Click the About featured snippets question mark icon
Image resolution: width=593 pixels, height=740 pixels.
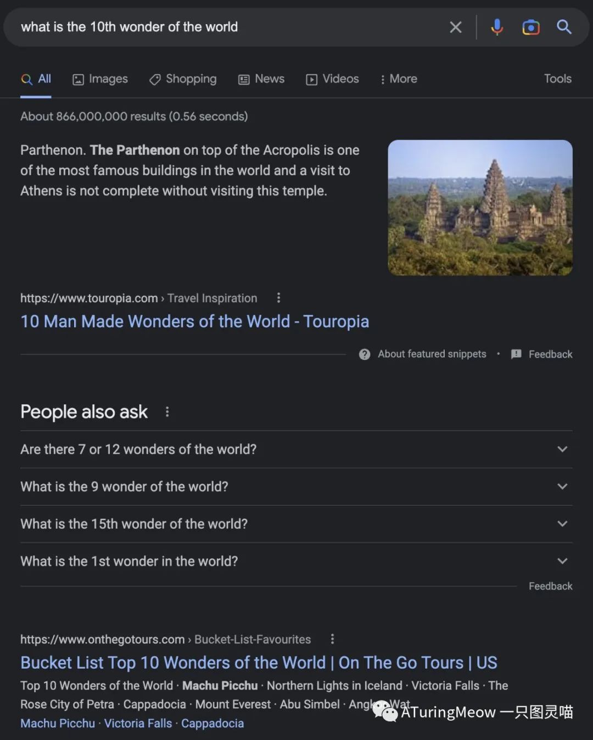point(365,354)
